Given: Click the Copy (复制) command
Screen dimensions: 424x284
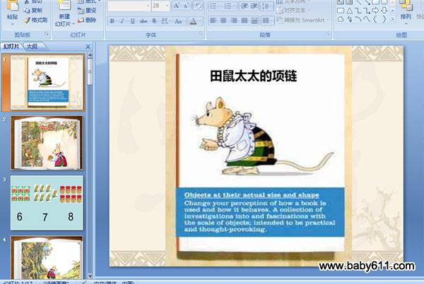Looking at the screenshot, I should pyautogui.click(x=33, y=11).
